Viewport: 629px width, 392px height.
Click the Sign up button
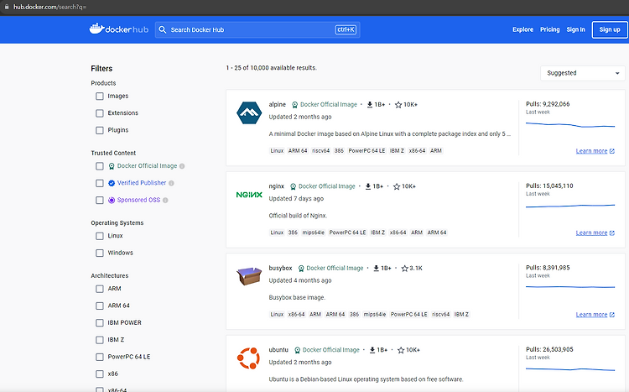click(610, 29)
